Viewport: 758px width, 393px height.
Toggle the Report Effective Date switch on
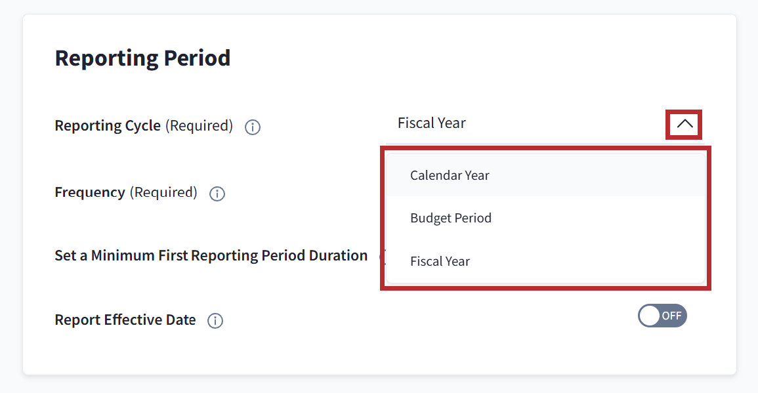tap(662, 316)
